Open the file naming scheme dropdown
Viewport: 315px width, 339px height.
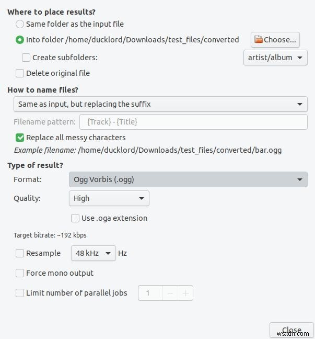pyautogui.click(x=160, y=104)
